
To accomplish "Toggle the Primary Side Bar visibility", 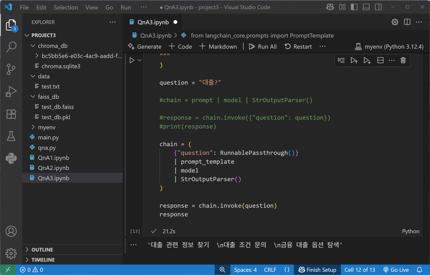I will pyautogui.click(x=354, y=7).
